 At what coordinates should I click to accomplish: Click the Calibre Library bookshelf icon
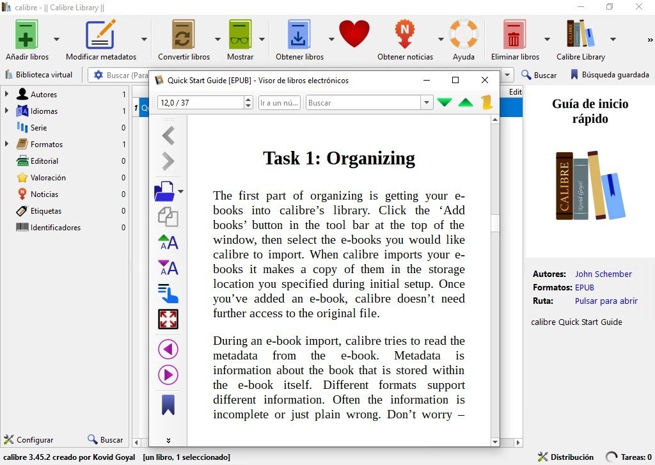click(580, 33)
